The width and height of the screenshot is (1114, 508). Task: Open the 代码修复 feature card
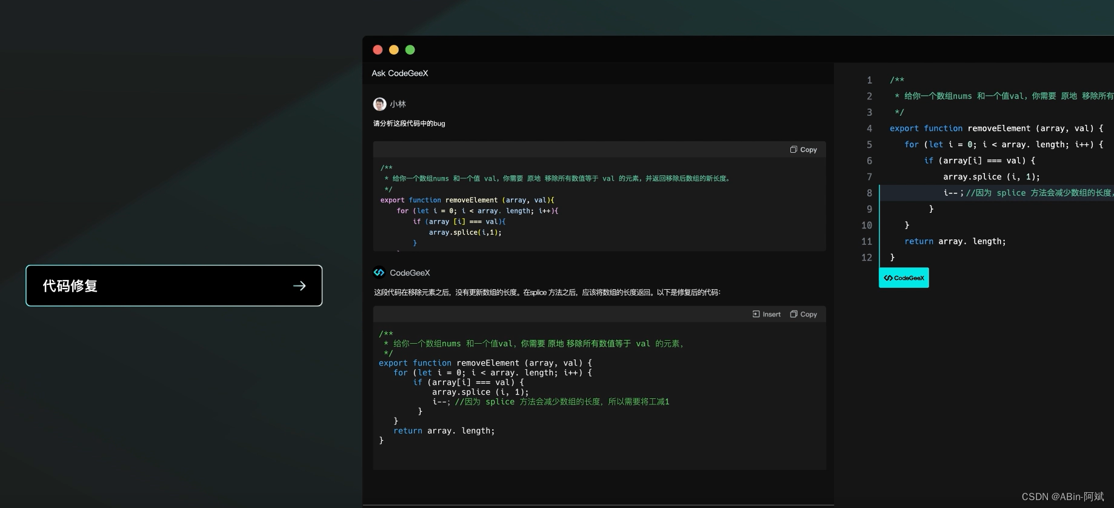[x=174, y=286]
